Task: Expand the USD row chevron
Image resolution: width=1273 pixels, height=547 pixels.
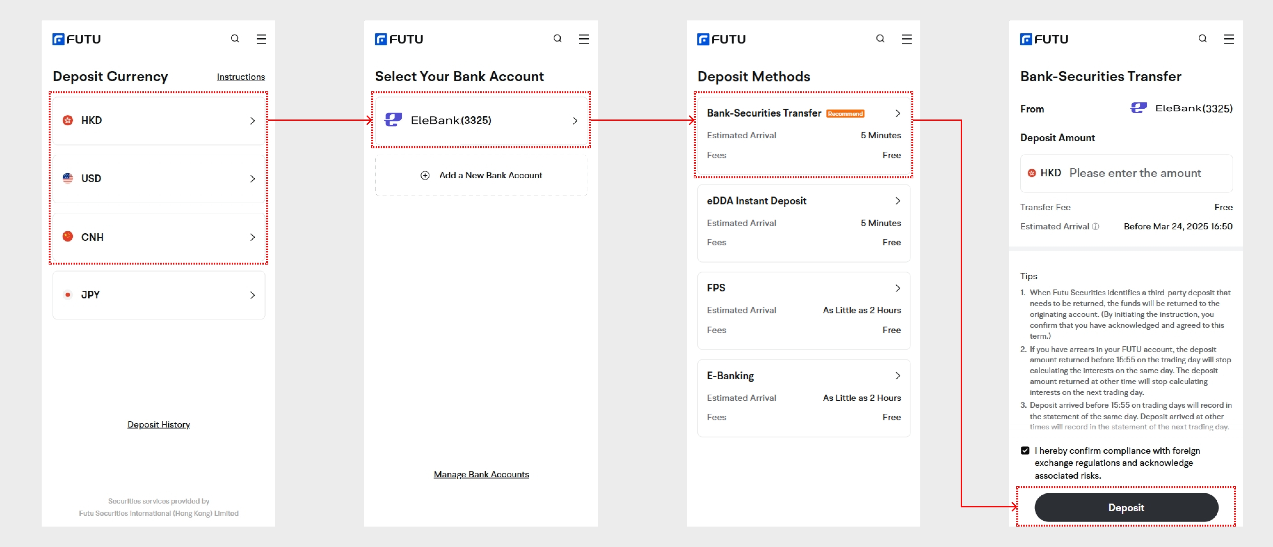Action: point(252,179)
